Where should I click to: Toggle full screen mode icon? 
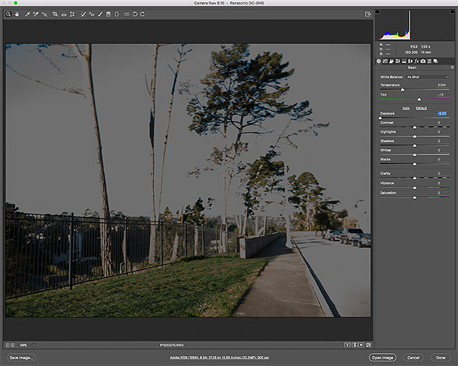click(x=368, y=14)
